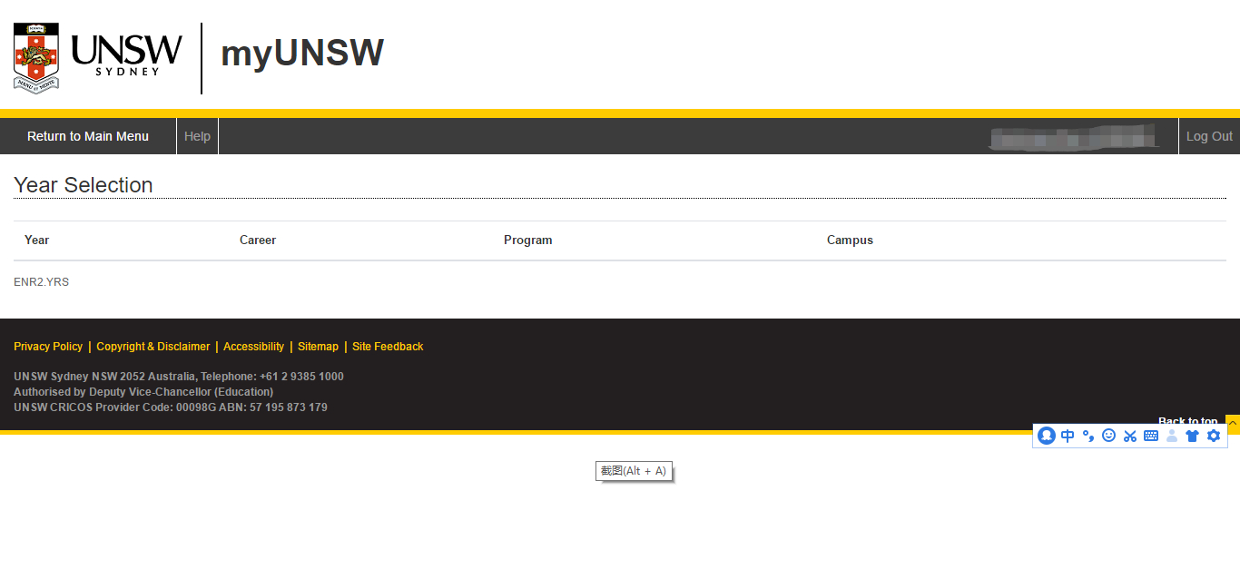Click the Back to top link
The height and width of the screenshot is (579, 1240).
(x=1188, y=421)
